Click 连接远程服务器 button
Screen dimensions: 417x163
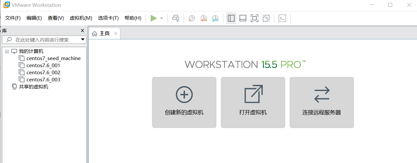(x=322, y=102)
